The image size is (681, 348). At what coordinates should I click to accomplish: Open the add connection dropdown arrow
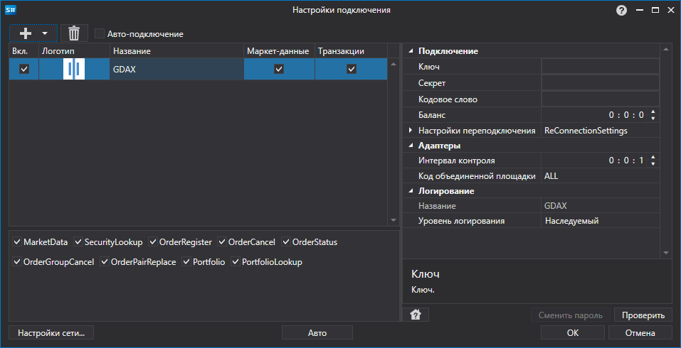pyautogui.click(x=44, y=33)
